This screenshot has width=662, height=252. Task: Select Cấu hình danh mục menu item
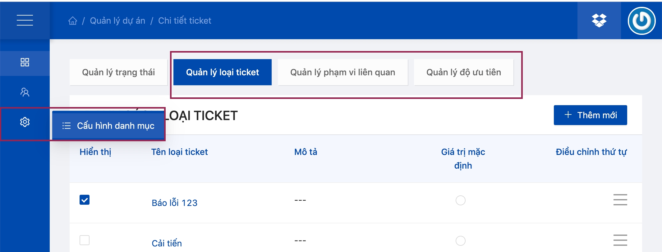pos(108,126)
